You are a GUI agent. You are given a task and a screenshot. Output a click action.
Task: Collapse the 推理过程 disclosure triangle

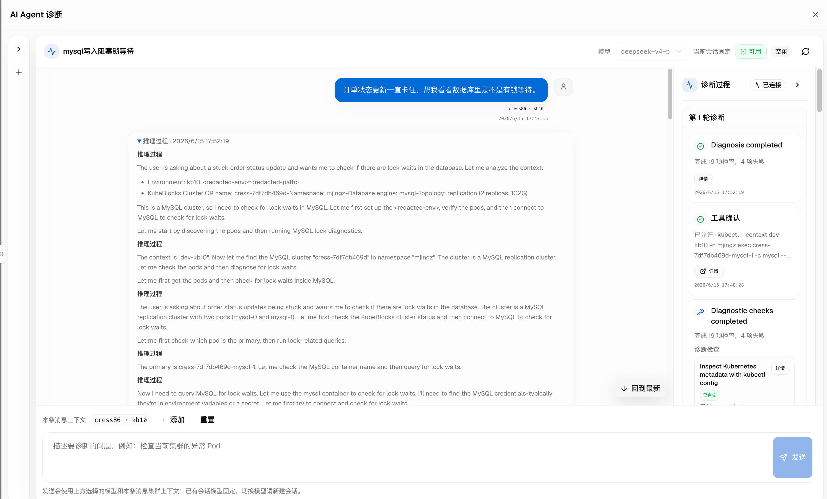click(139, 141)
